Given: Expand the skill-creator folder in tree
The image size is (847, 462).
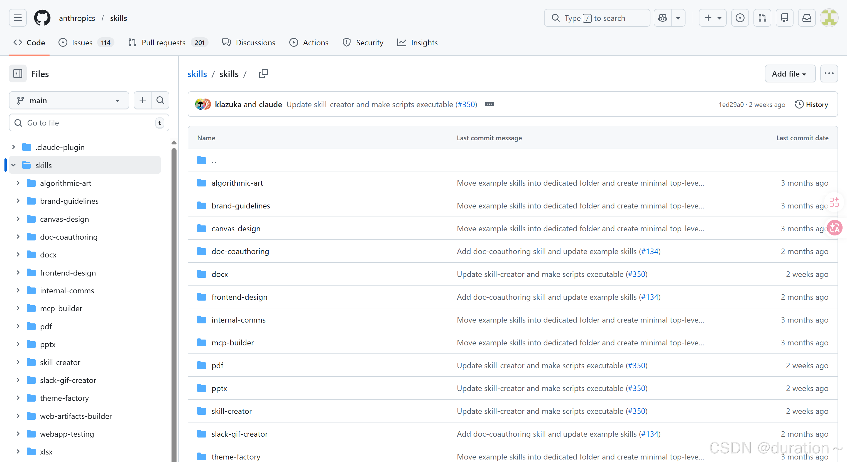Looking at the screenshot, I should point(18,362).
